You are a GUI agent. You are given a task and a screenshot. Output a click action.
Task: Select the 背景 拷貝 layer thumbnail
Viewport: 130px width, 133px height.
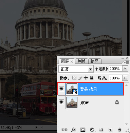click(72, 89)
